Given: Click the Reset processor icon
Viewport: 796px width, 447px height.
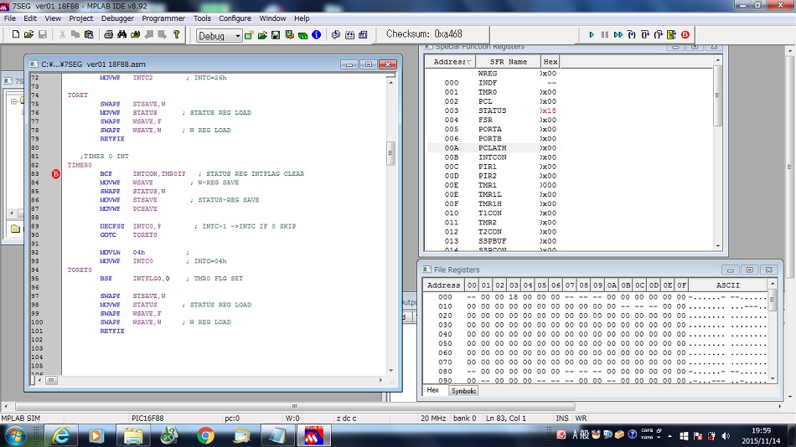Looking at the screenshot, I should tap(672, 34).
